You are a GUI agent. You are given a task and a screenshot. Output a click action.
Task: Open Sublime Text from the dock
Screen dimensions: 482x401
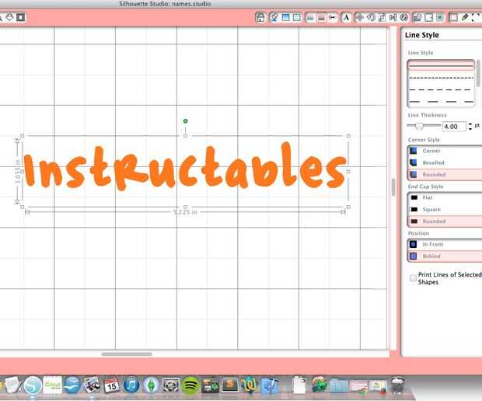230,385
